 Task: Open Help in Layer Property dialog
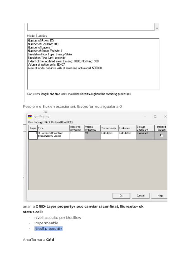pos(160,196)
